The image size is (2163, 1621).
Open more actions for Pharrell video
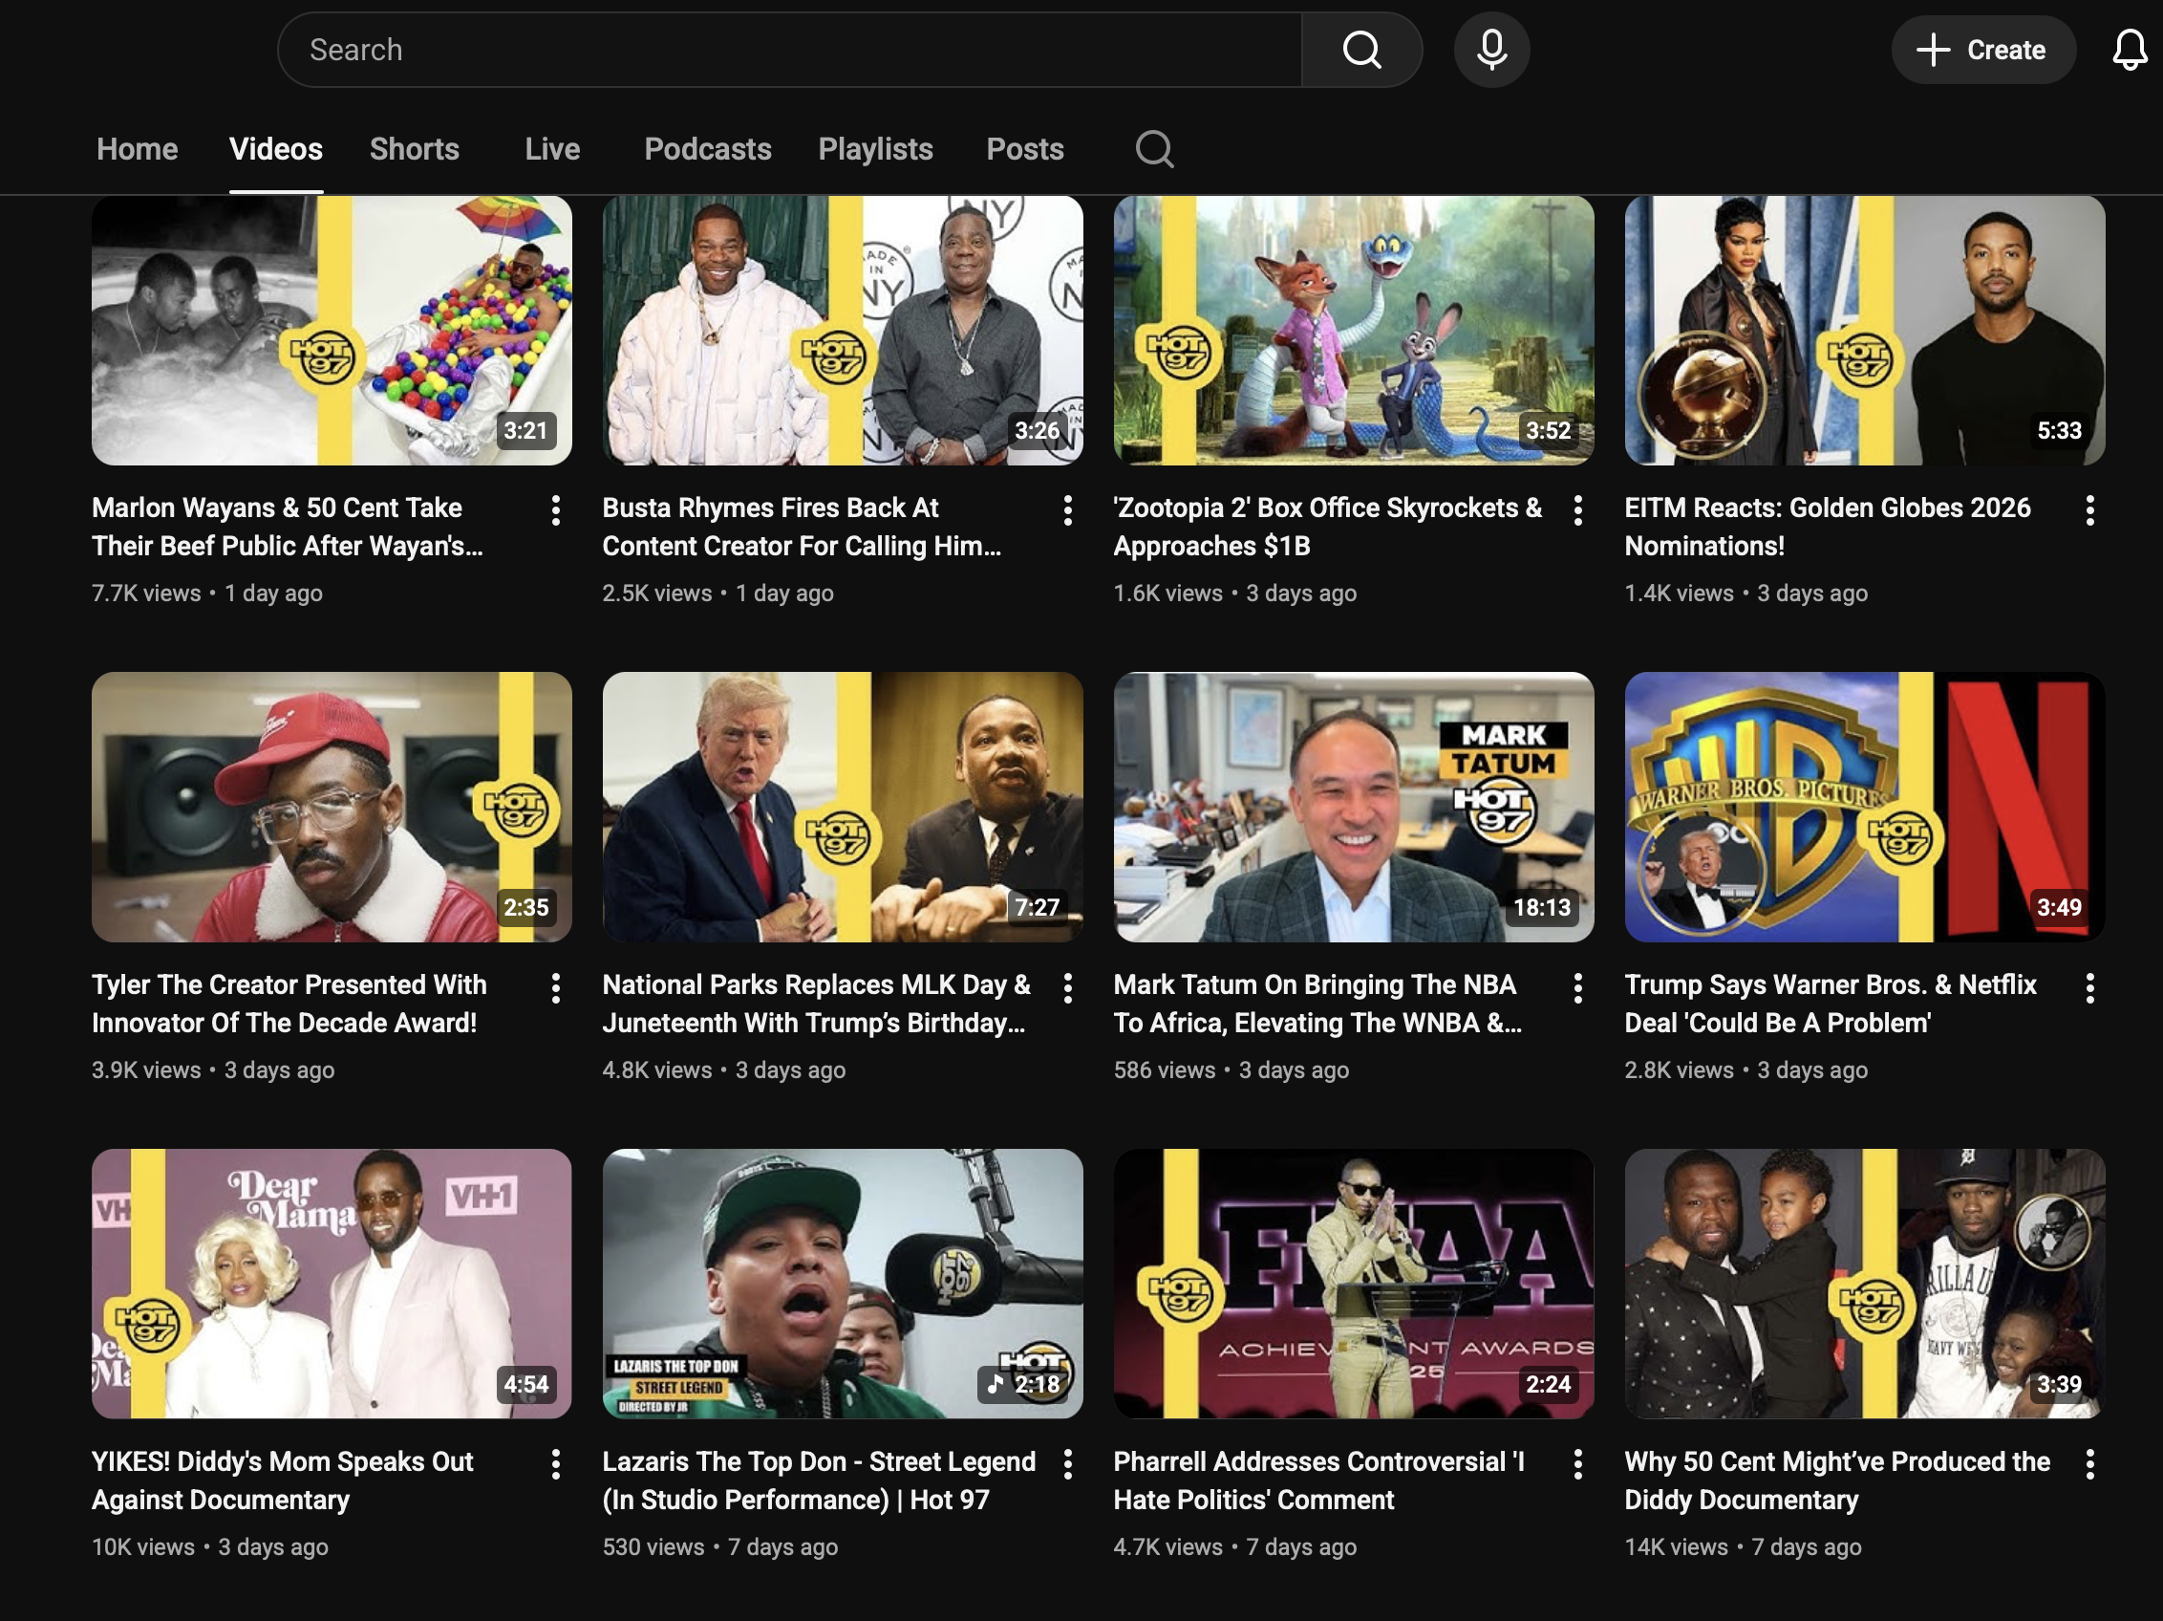pos(1577,1464)
